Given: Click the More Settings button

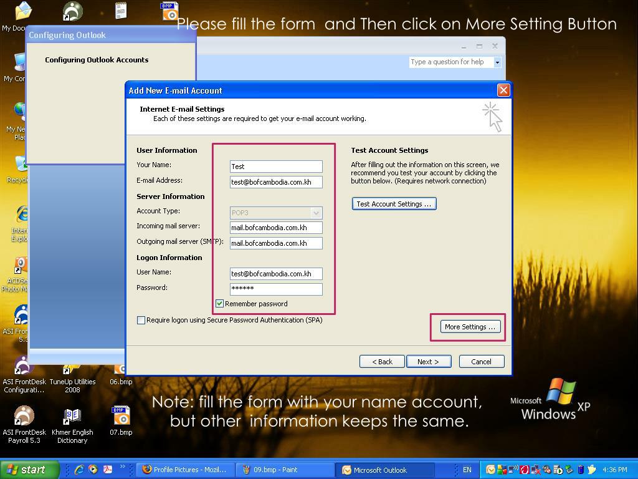Looking at the screenshot, I should click(x=470, y=327).
